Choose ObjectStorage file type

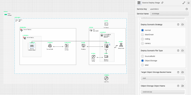[142, 61]
